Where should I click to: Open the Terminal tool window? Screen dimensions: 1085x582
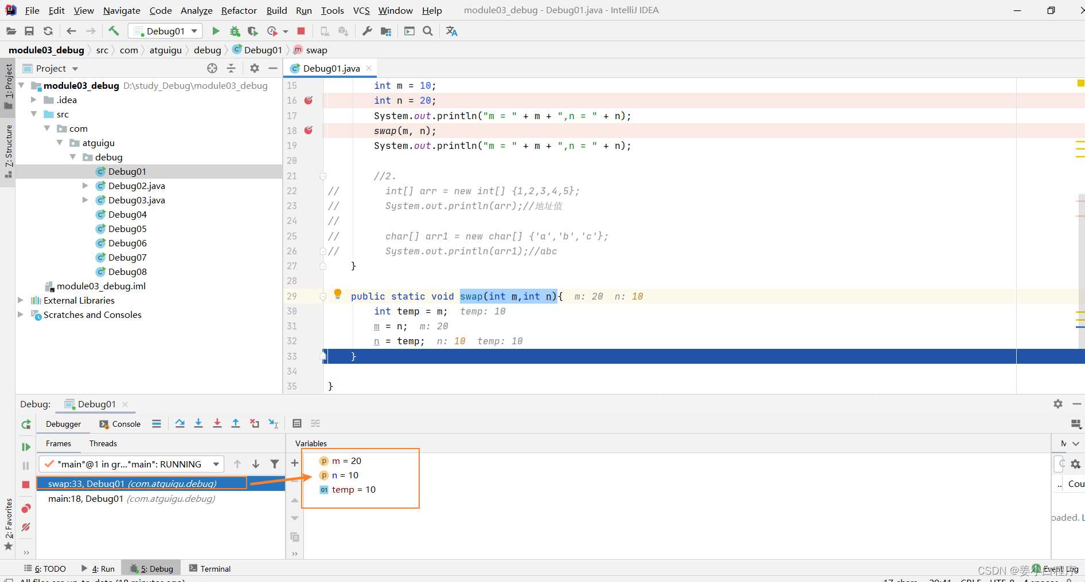tap(210, 569)
